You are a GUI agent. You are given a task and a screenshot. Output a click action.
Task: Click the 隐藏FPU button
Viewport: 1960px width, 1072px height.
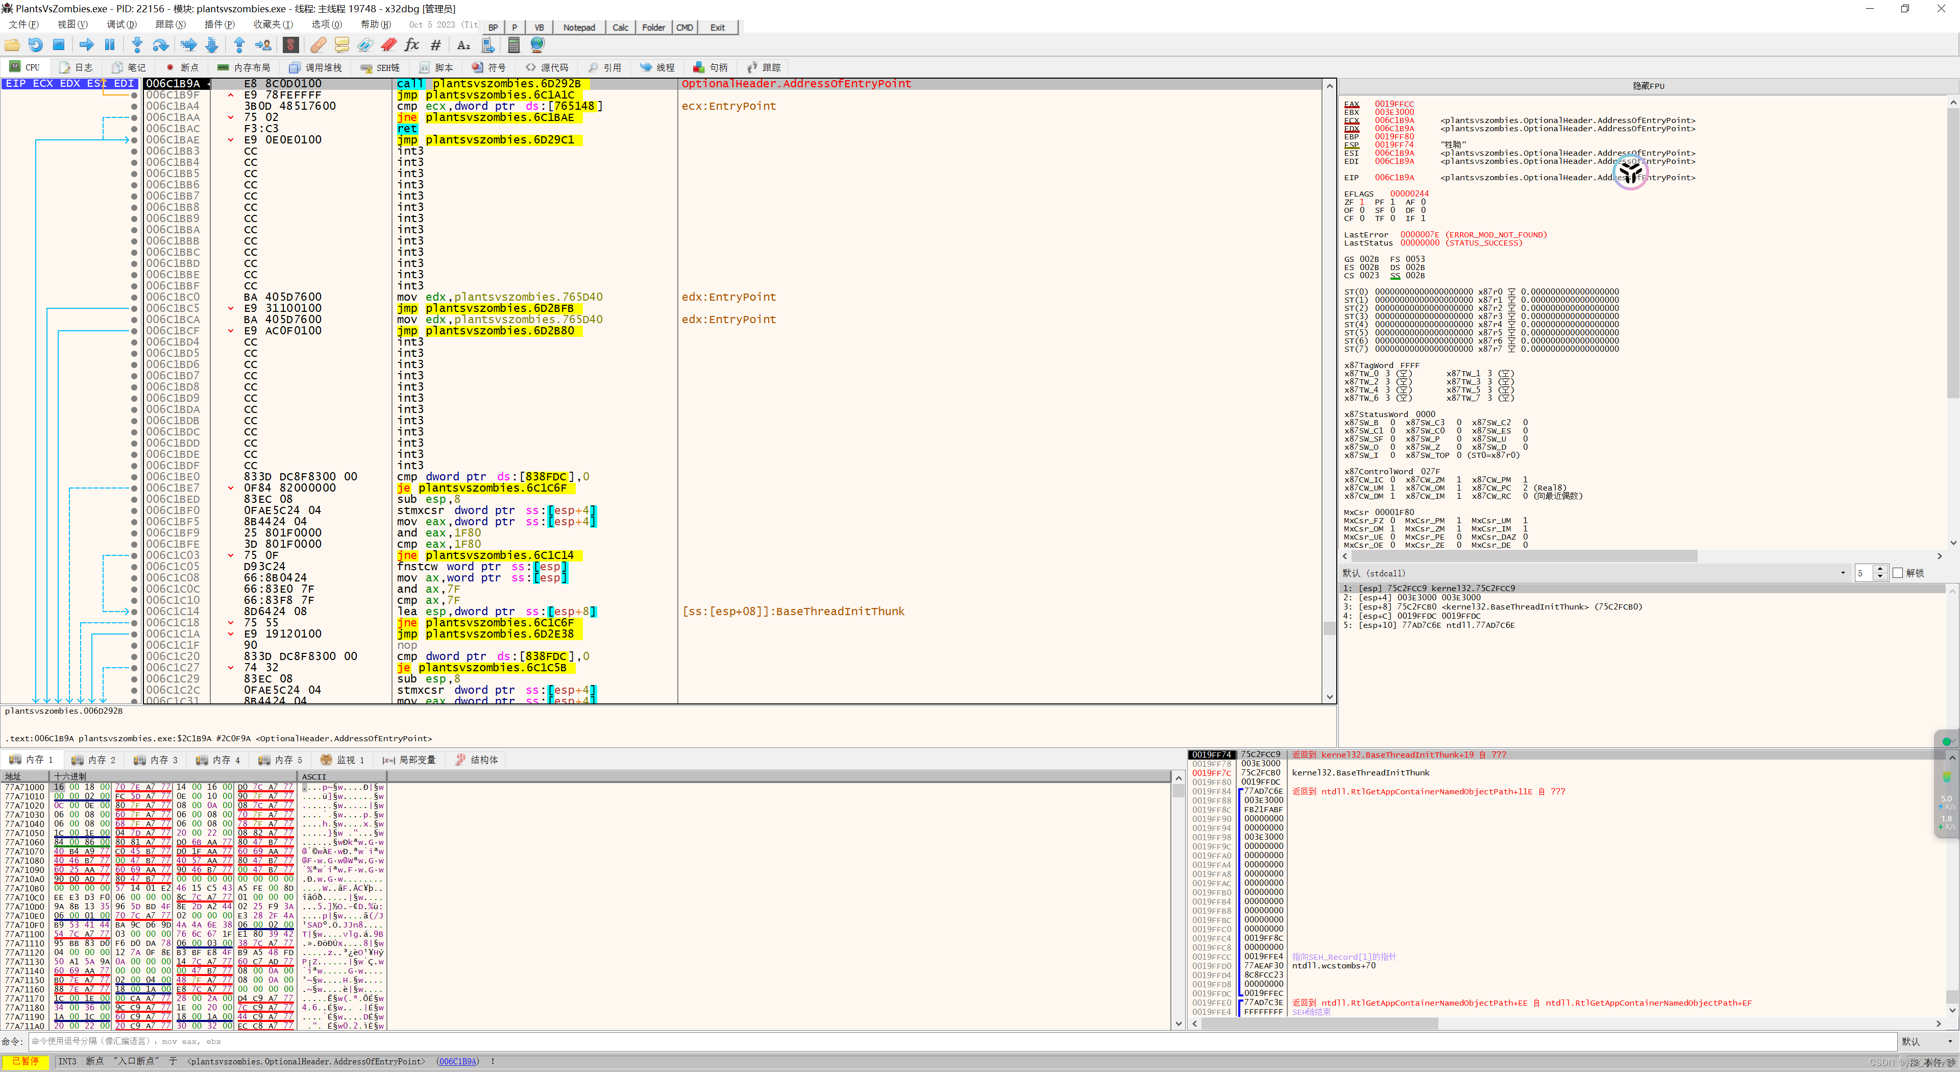1648,86
